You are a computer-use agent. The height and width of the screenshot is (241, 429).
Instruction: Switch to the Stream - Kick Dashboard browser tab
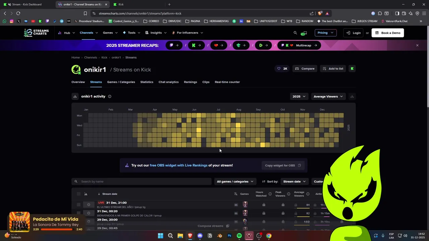[27, 4]
